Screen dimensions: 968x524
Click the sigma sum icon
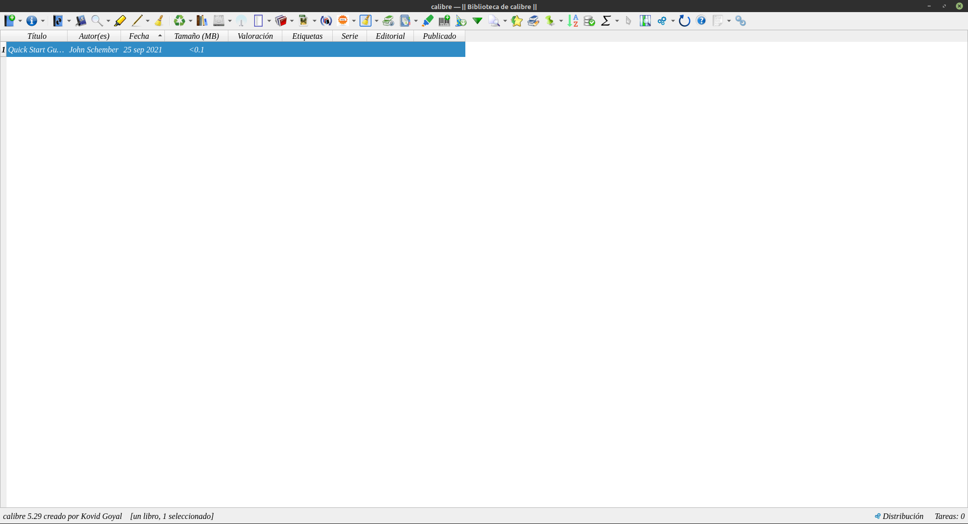coord(606,21)
